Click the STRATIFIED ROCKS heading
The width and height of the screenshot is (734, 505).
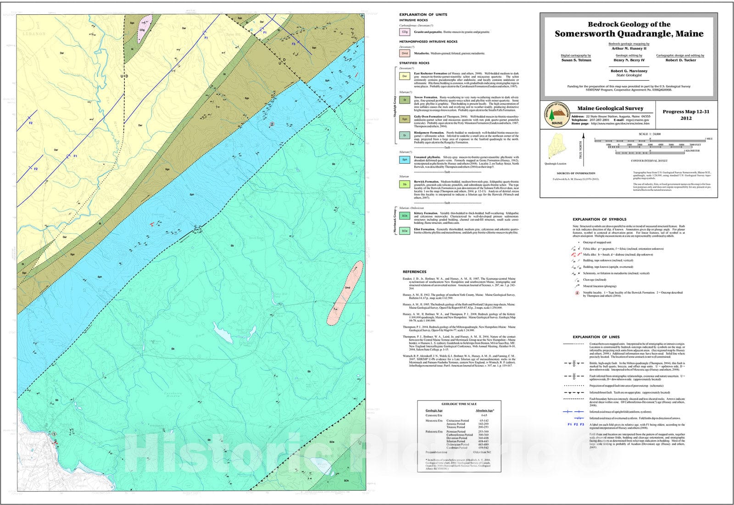coord(414,63)
